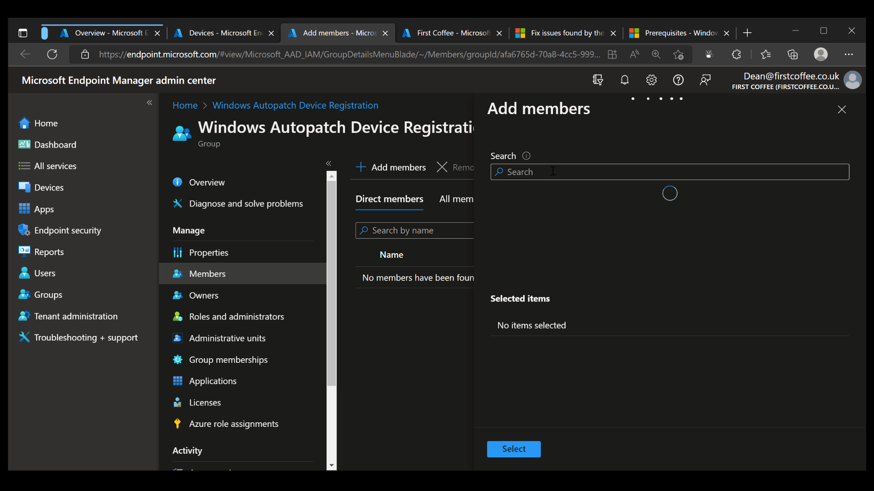Open the settings gear in the admin header
The height and width of the screenshot is (491, 874).
pyautogui.click(x=651, y=80)
